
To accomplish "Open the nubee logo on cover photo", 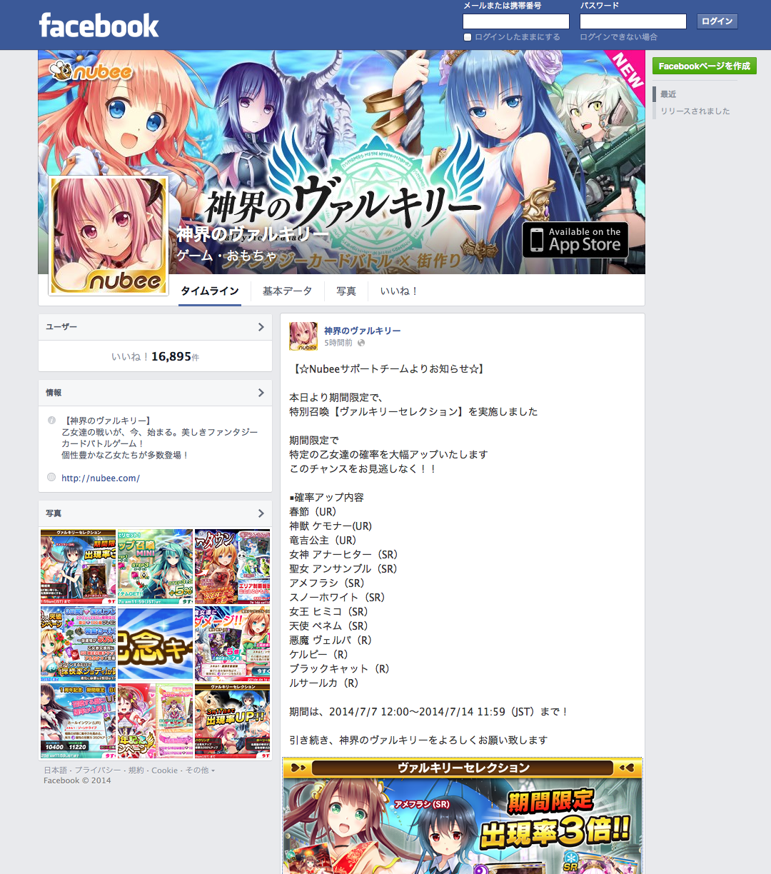I will 91,70.
